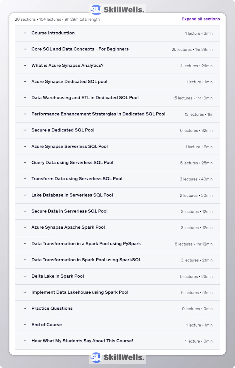Expand Core SQL and Data Concepts chevron
The height and width of the screenshot is (368, 235).
click(x=25, y=49)
